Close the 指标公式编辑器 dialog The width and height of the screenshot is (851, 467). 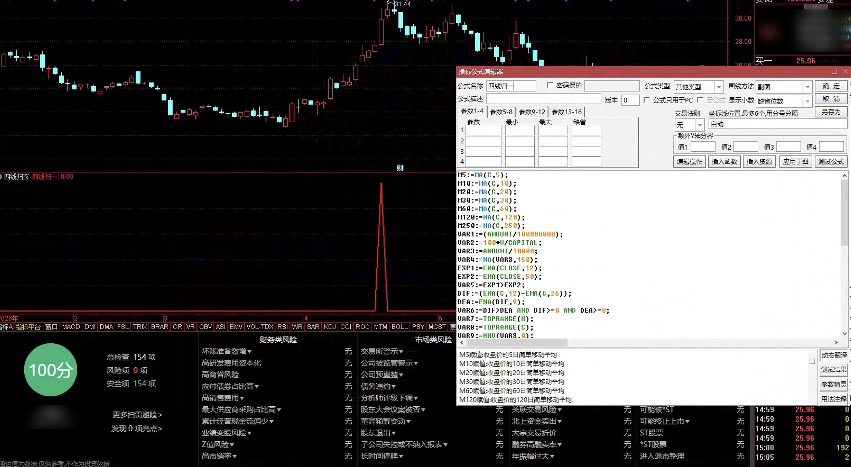coord(845,71)
